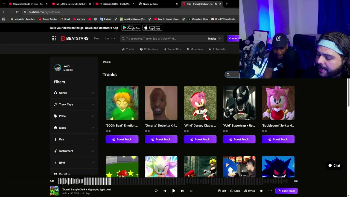The image size is (350, 197).
Task: Mute the BeatStars tab audio icon
Action: pyautogui.click(x=216, y=4)
